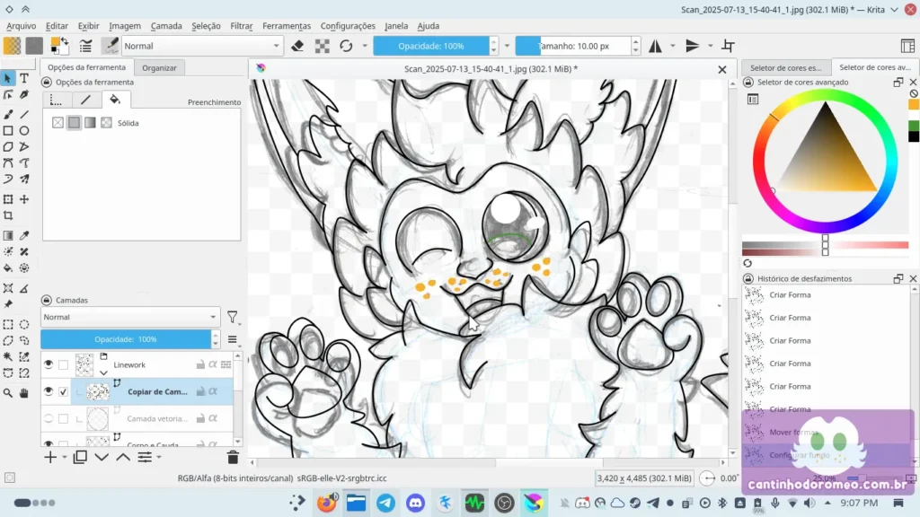Hide the Copiar de Cam... layer
This screenshot has width=920, height=517.
pyautogui.click(x=49, y=391)
